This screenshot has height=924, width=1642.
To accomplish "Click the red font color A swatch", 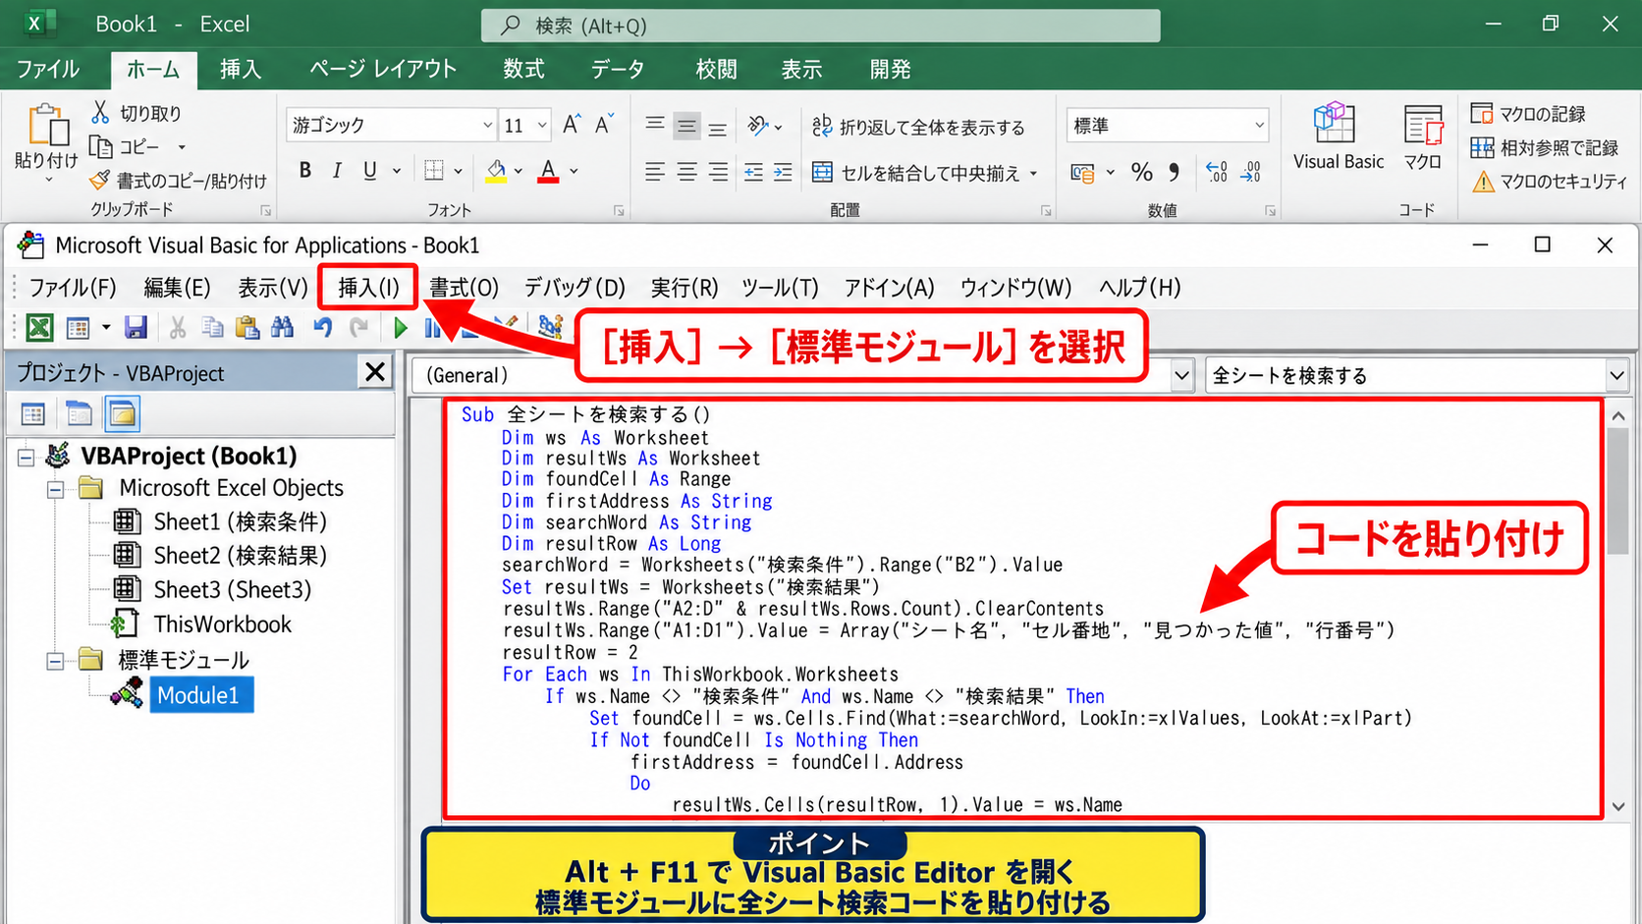I will point(548,171).
